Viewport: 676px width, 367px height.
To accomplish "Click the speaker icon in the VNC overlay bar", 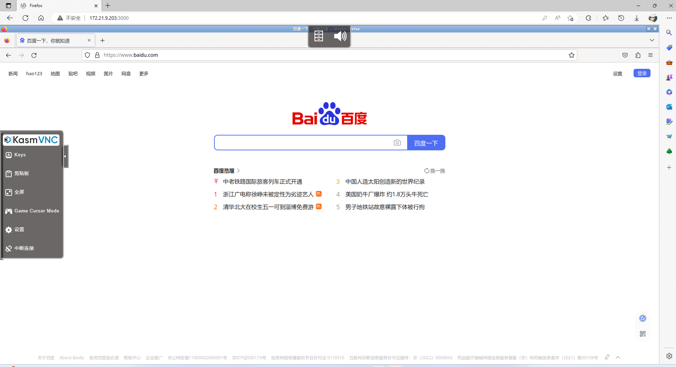I will 340,36.
